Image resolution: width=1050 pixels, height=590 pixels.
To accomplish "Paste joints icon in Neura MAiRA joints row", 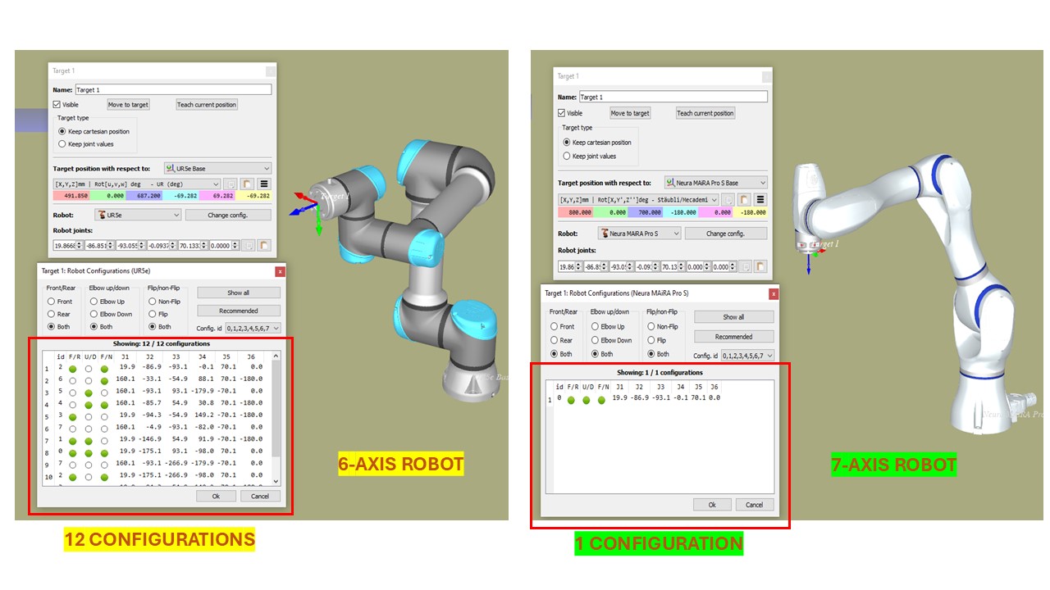I will [x=759, y=266].
